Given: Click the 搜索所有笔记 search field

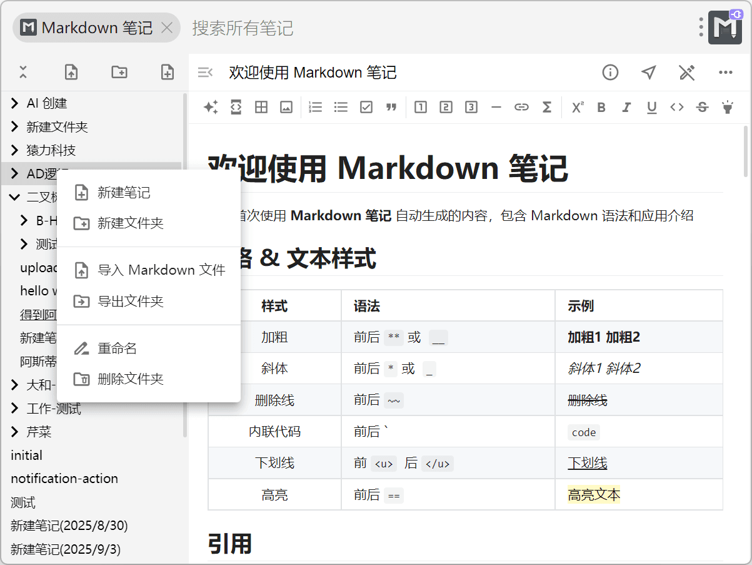Looking at the screenshot, I should 243,28.
